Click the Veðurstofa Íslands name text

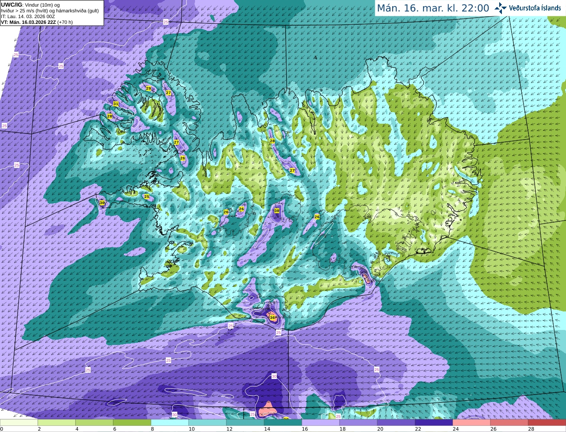click(x=535, y=8)
